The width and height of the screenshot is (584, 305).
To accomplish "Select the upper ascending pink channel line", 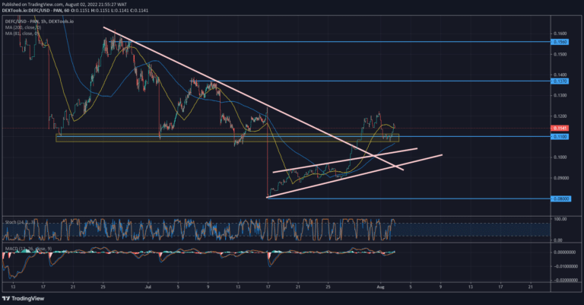I will click(345, 160).
